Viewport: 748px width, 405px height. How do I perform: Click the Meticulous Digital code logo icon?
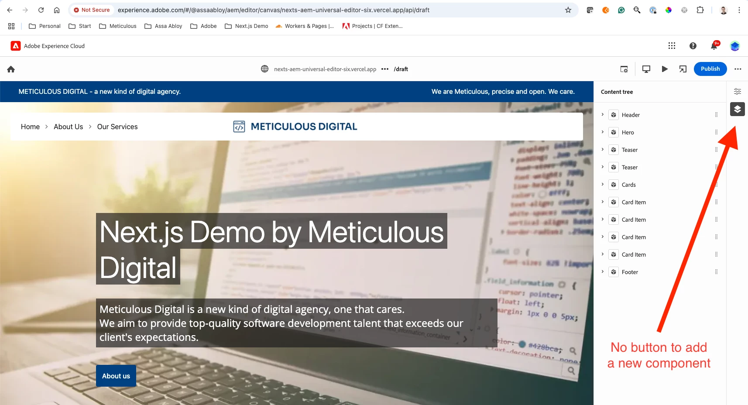click(239, 127)
